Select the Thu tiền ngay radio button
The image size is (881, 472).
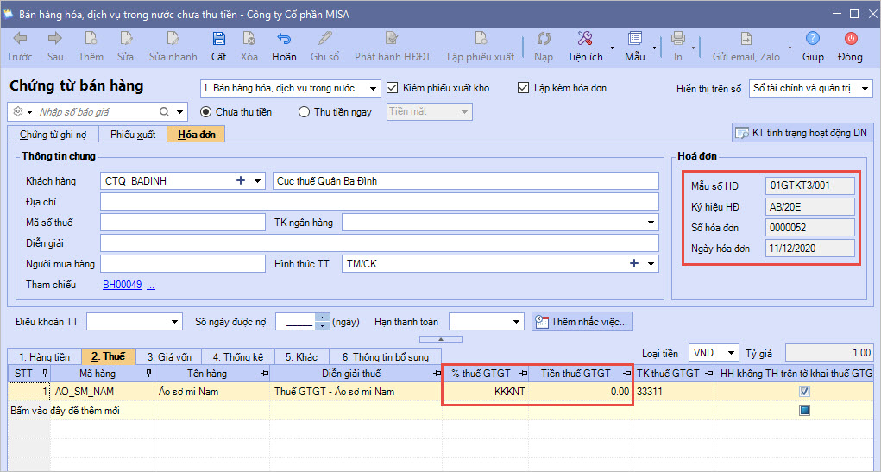(304, 112)
